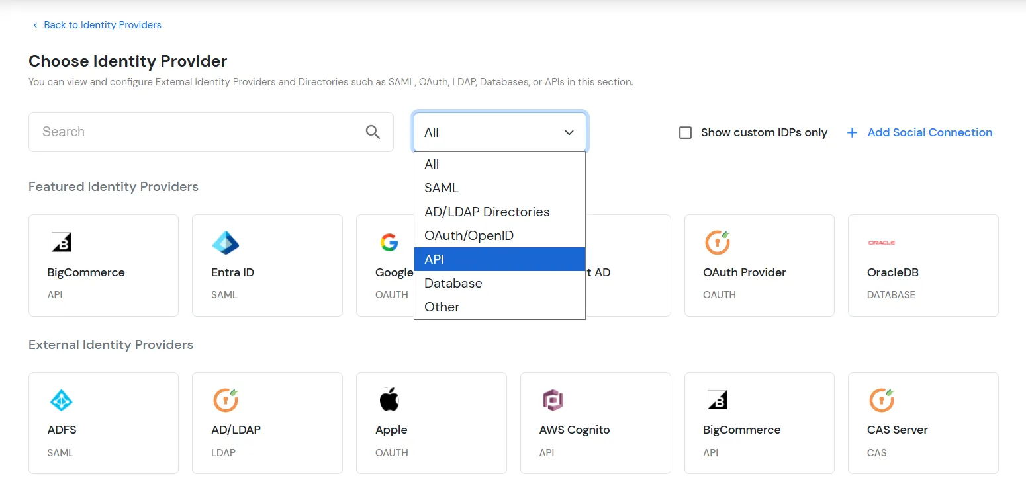Select AD/LDAP Directories from the dropdown
The height and width of the screenshot is (484, 1026).
500,212
